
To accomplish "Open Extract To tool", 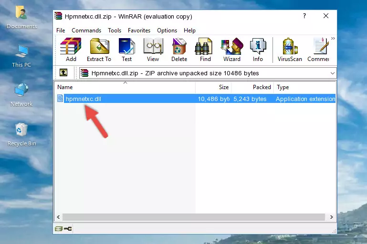I will tap(99, 50).
